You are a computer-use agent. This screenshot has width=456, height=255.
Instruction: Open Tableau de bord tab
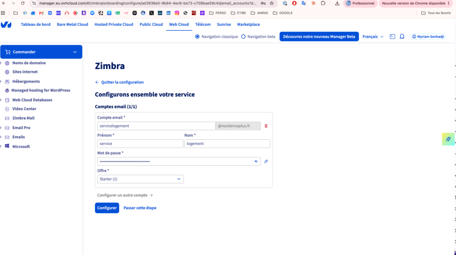click(36, 24)
